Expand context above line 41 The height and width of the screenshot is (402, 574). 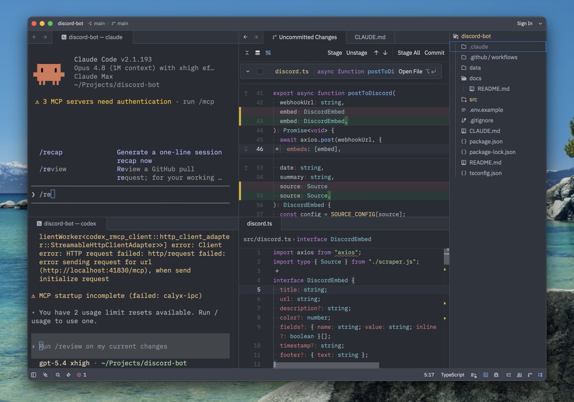pyautogui.click(x=246, y=93)
